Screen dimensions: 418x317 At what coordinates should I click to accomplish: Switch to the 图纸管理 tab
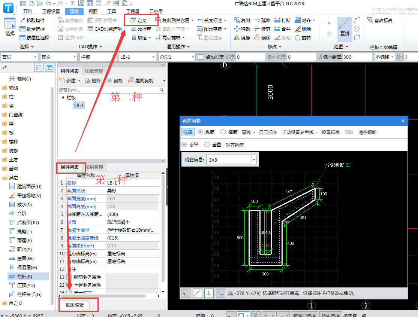(94, 71)
